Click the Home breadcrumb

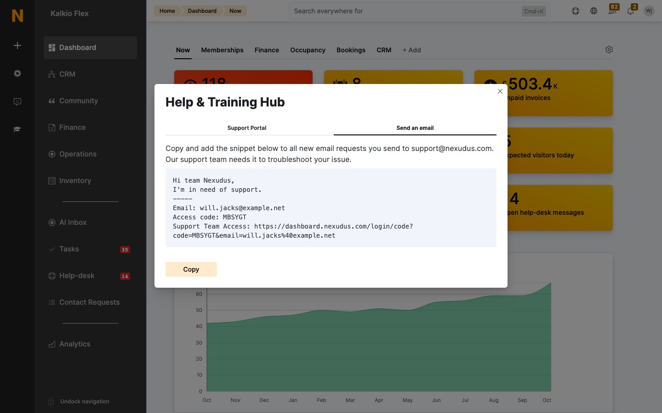(167, 11)
